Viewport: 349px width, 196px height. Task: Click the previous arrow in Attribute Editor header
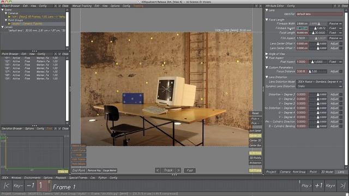coord(335,6)
